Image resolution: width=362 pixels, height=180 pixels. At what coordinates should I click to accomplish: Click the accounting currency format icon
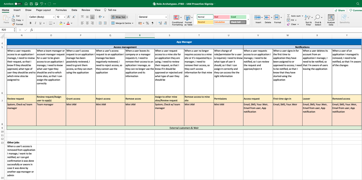(140, 23)
